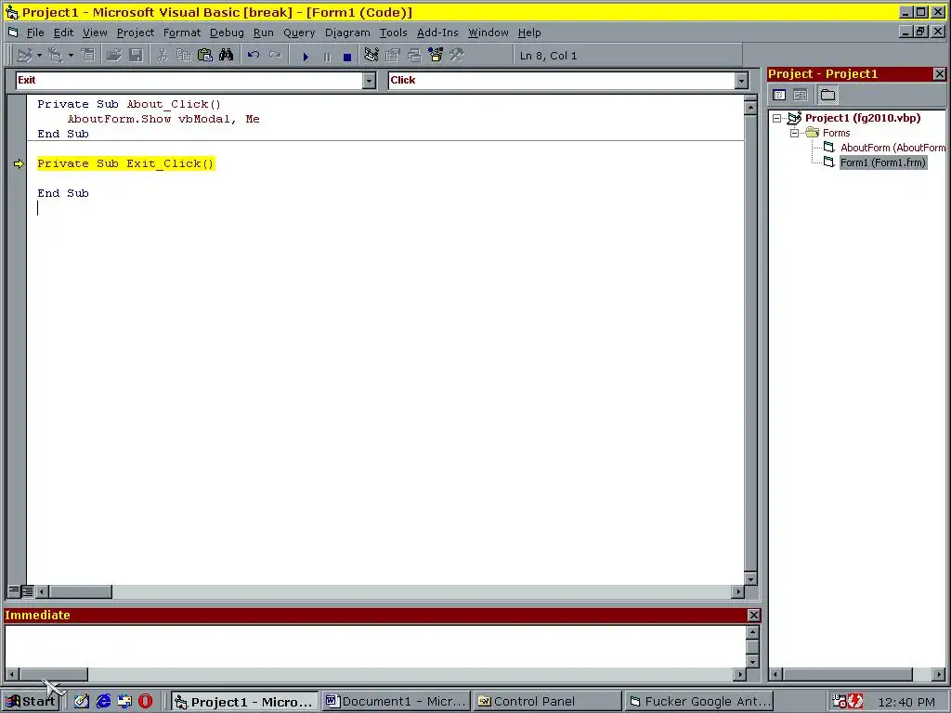
Task: Open the Procedure dropdown showing Click
Action: tap(741, 80)
